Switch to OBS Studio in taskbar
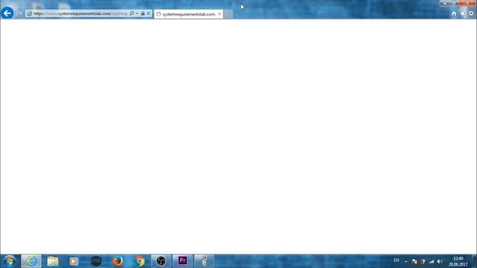The height and width of the screenshot is (268, 477). tap(161, 261)
